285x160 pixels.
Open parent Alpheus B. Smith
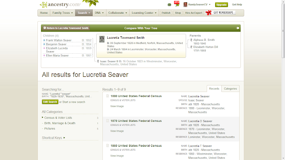point(204,40)
